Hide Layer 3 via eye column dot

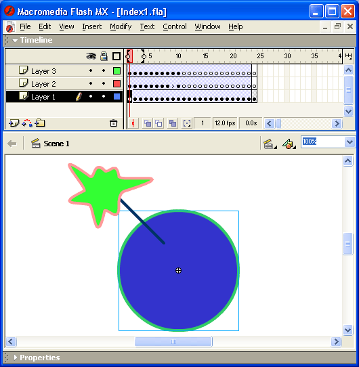pyautogui.click(x=91, y=70)
